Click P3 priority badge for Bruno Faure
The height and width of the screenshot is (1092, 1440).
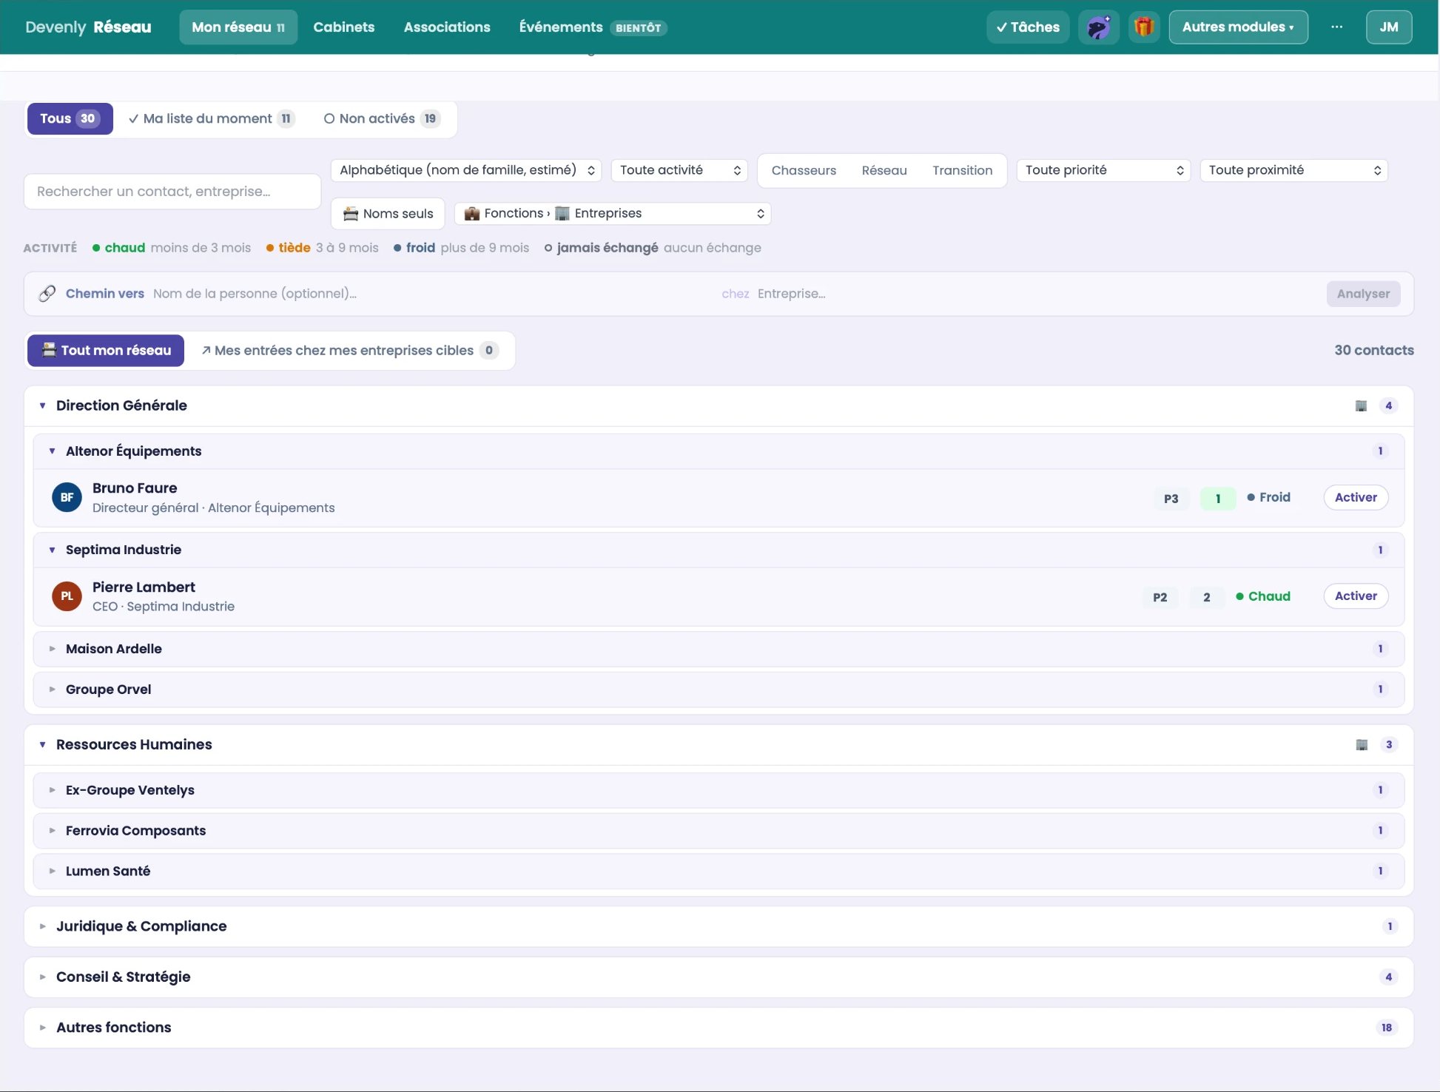tap(1171, 499)
